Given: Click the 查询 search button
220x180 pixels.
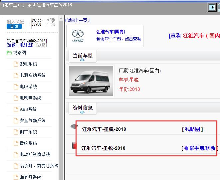Looking at the screenshot, I should point(14,26).
